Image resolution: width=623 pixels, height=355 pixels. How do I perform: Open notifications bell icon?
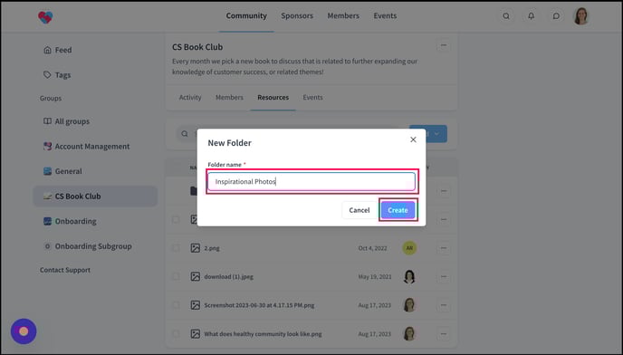pyautogui.click(x=531, y=16)
